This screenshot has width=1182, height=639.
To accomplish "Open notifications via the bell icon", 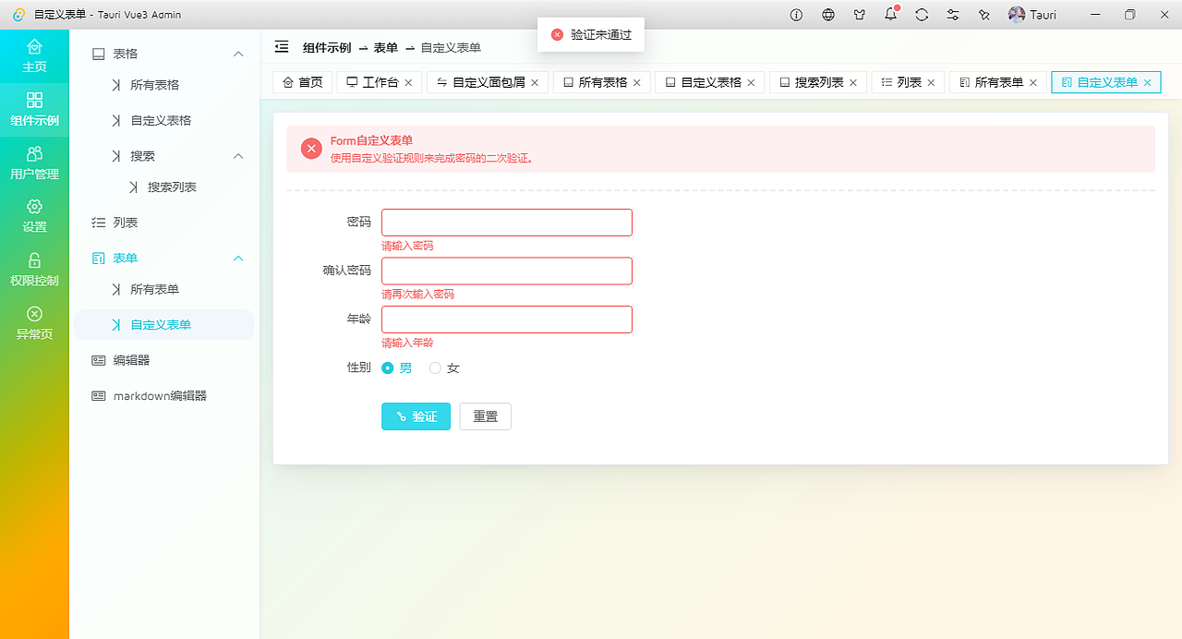I will pyautogui.click(x=889, y=14).
